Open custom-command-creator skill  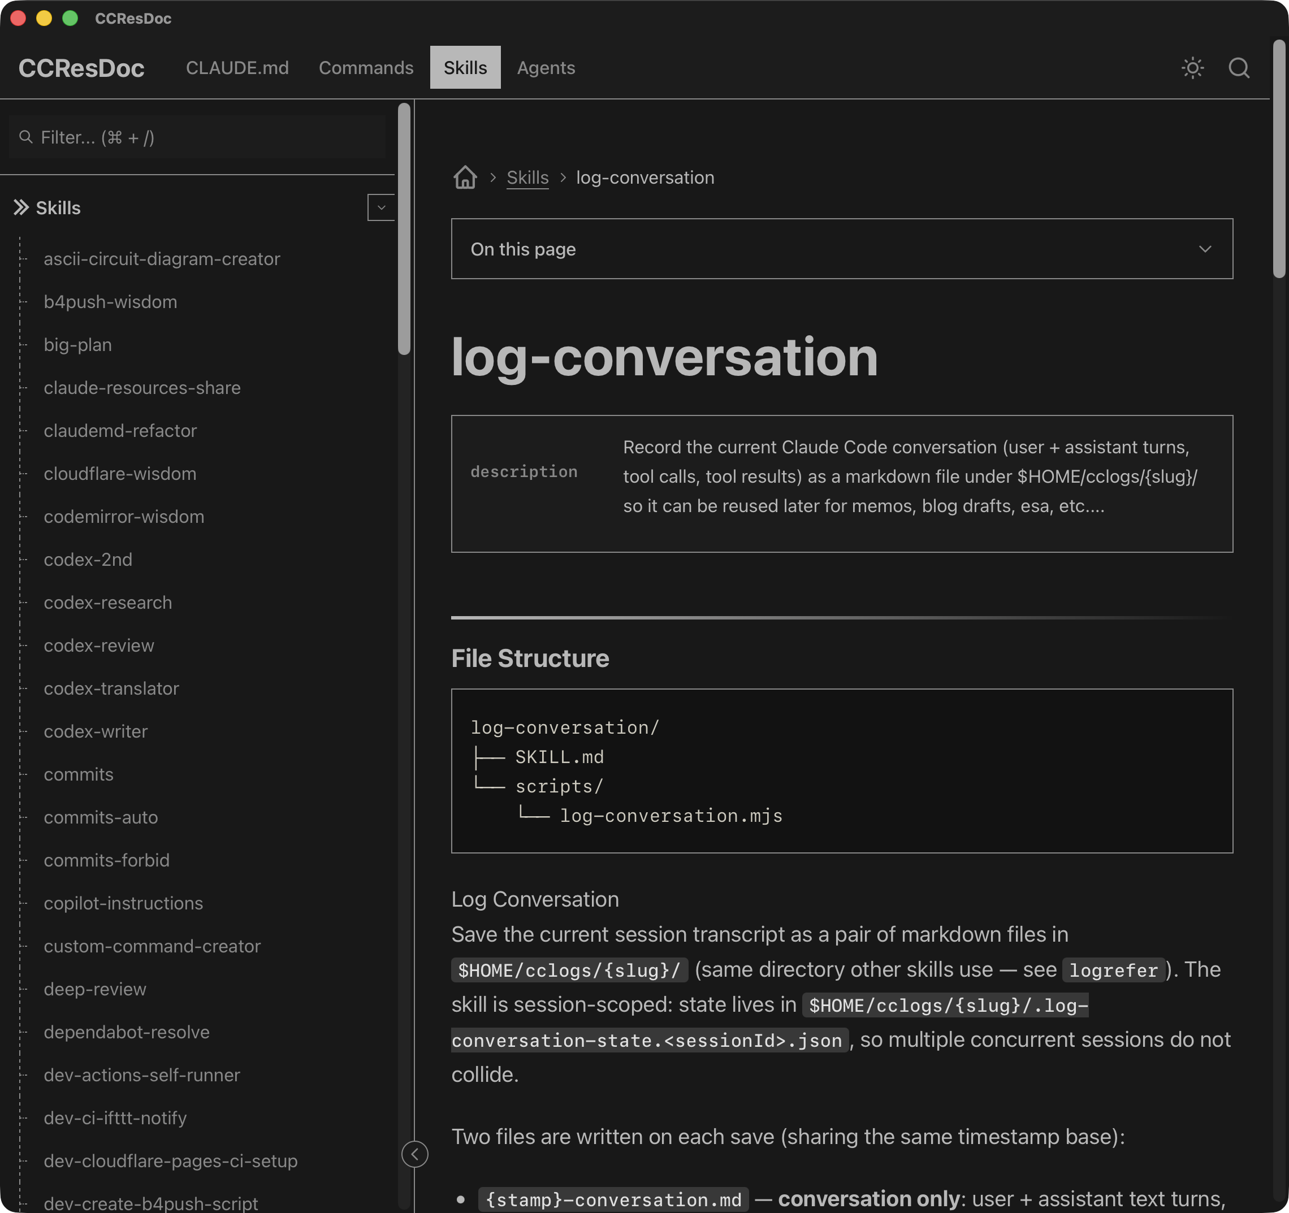click(x=153, y=946)
